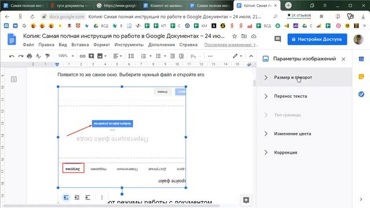Open the Инструменты menu
Image resolution: width=370 pixels, height=208 pixels.
click(129, 45)
